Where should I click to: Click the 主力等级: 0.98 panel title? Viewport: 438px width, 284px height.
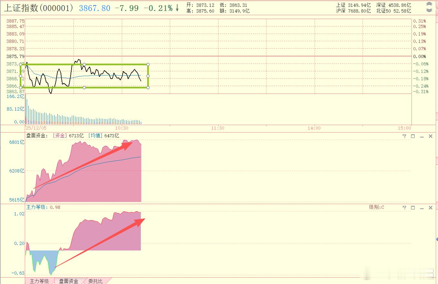coord(43,207)
